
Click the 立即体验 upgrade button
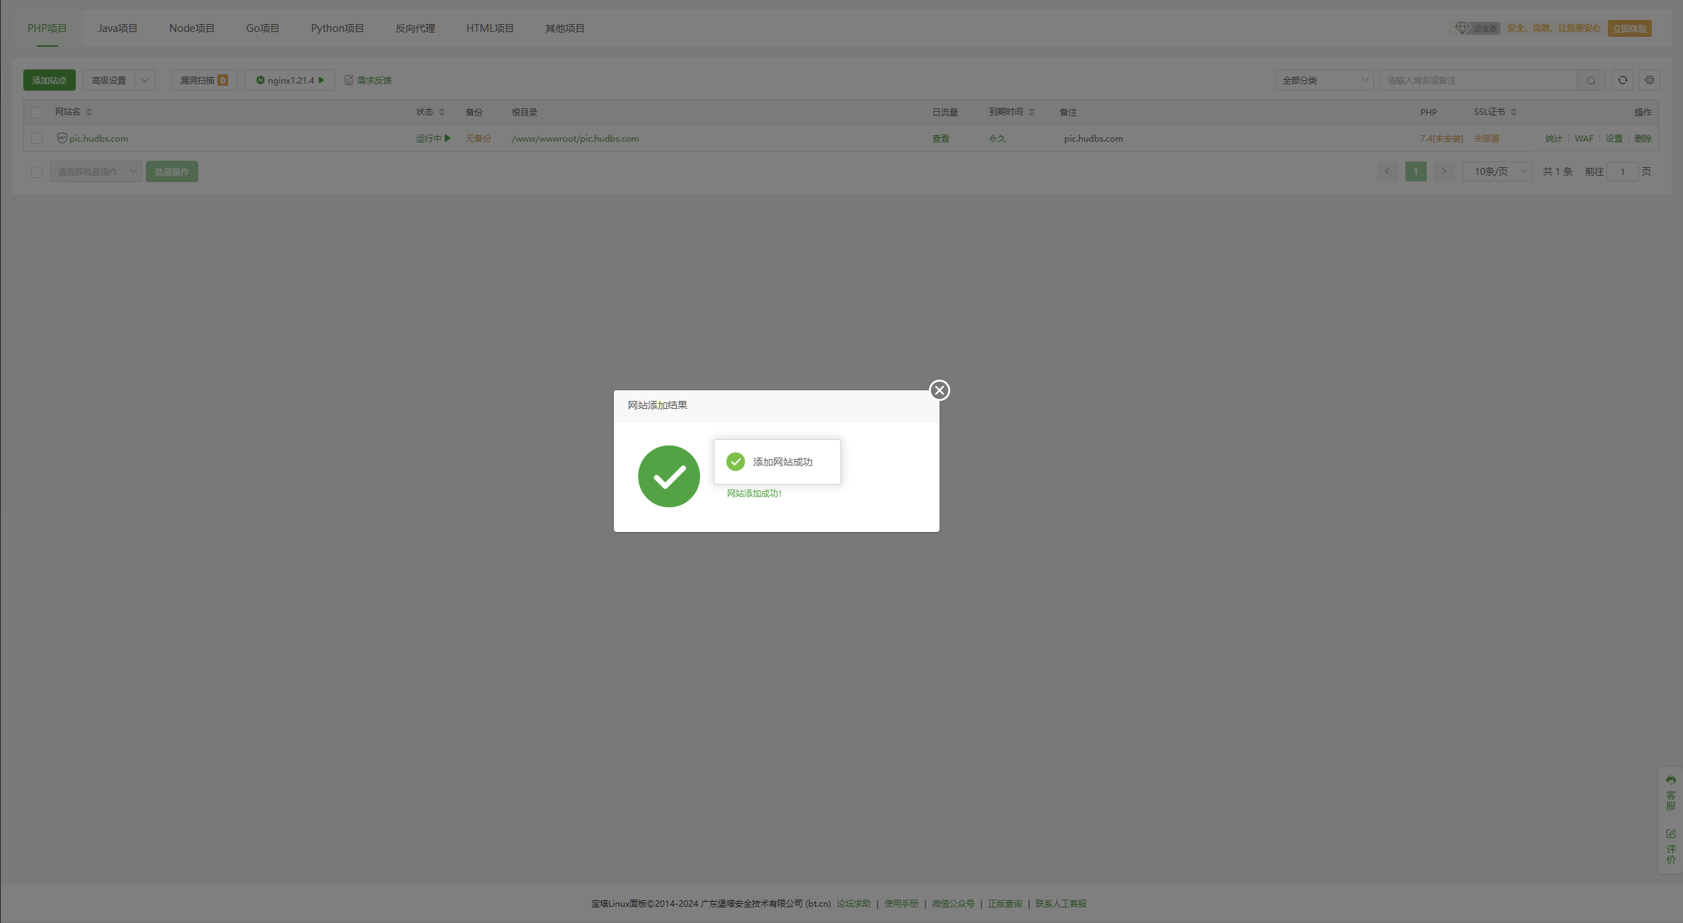pos(1629,28)
